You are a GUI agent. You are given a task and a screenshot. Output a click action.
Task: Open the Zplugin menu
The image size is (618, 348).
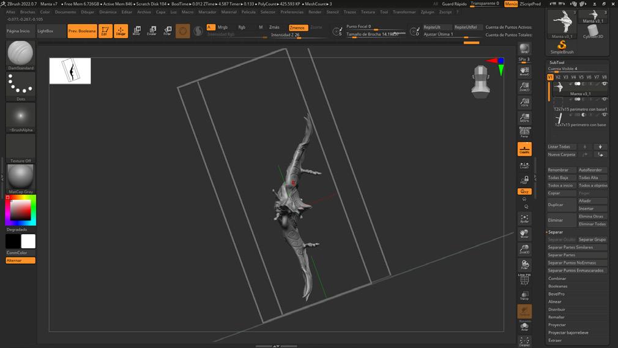[x=427, y=12]
